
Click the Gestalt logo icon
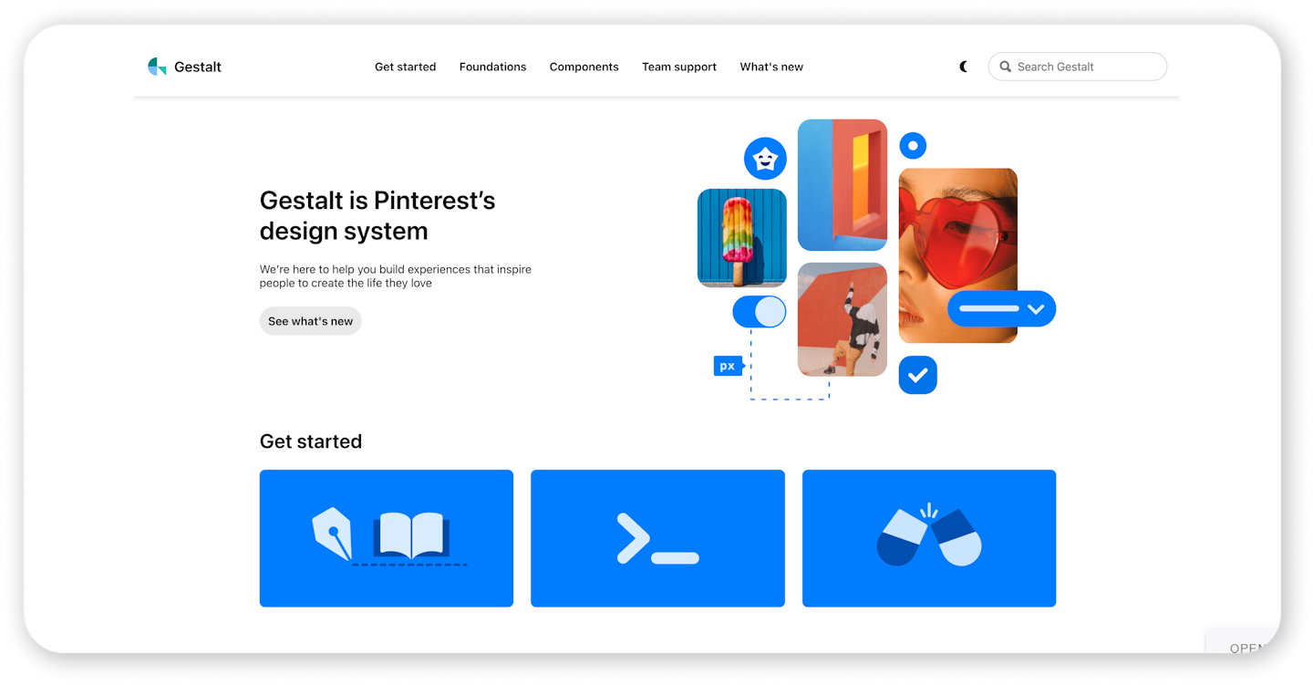[157, 67]
